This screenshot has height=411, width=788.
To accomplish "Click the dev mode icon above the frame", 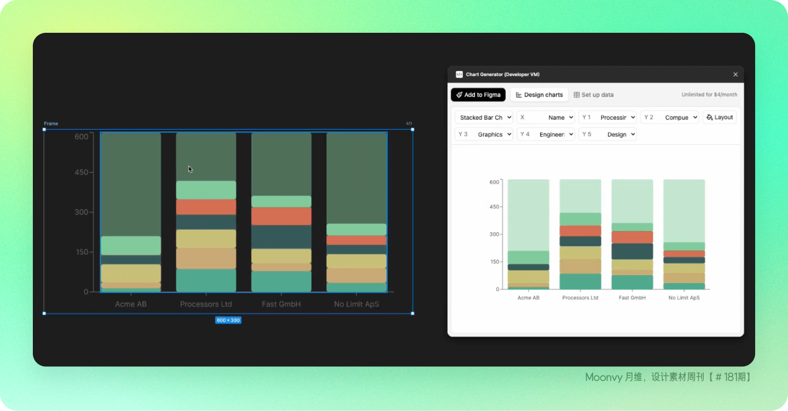I will tap(409, 124).
